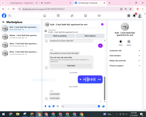The width and height of the screenshot is (146, 117).
Task: Click the message 5618752095
Action: coord(55,94)
